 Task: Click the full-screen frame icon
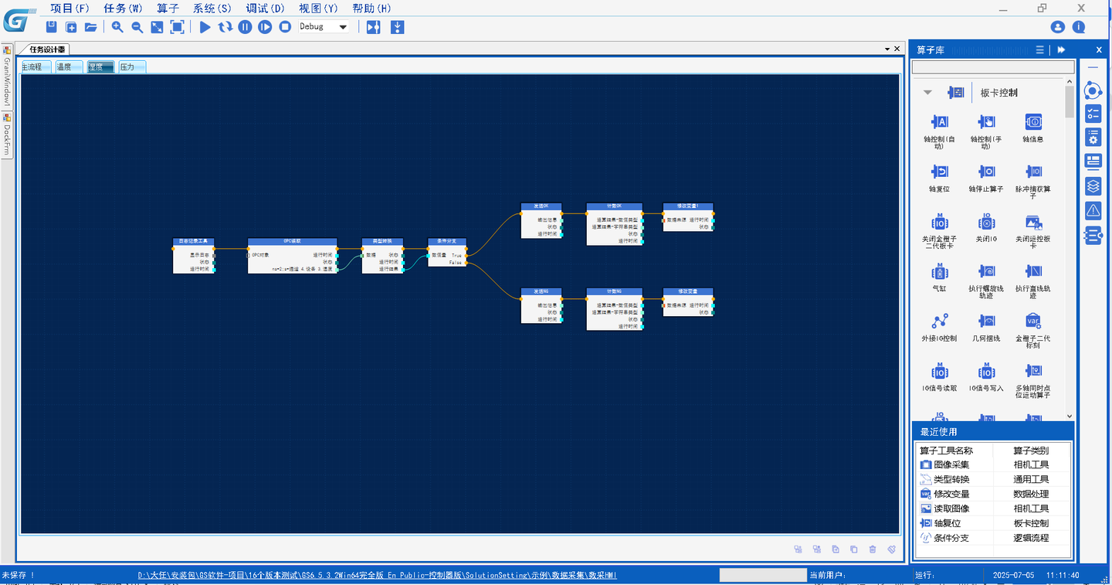point(177,27)
